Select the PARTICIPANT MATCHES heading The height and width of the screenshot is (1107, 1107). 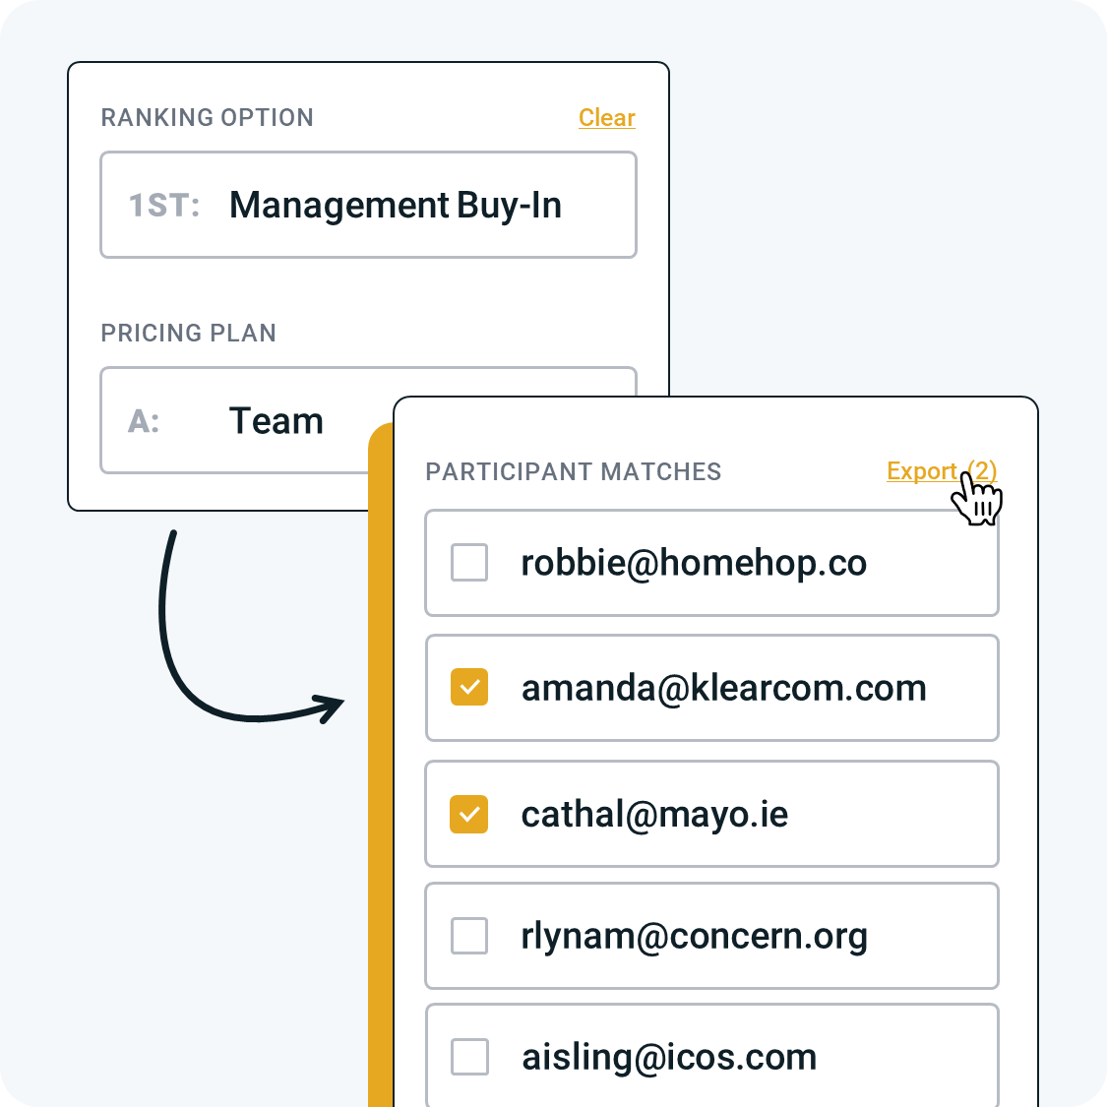tap(574, 471)
